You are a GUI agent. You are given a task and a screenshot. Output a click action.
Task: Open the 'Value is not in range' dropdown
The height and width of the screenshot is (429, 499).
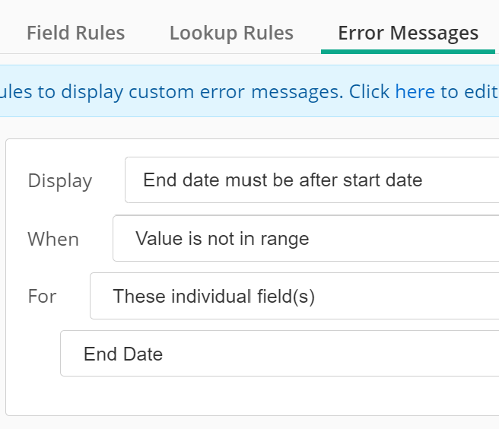pyautogui.click(x=304, y=239)
